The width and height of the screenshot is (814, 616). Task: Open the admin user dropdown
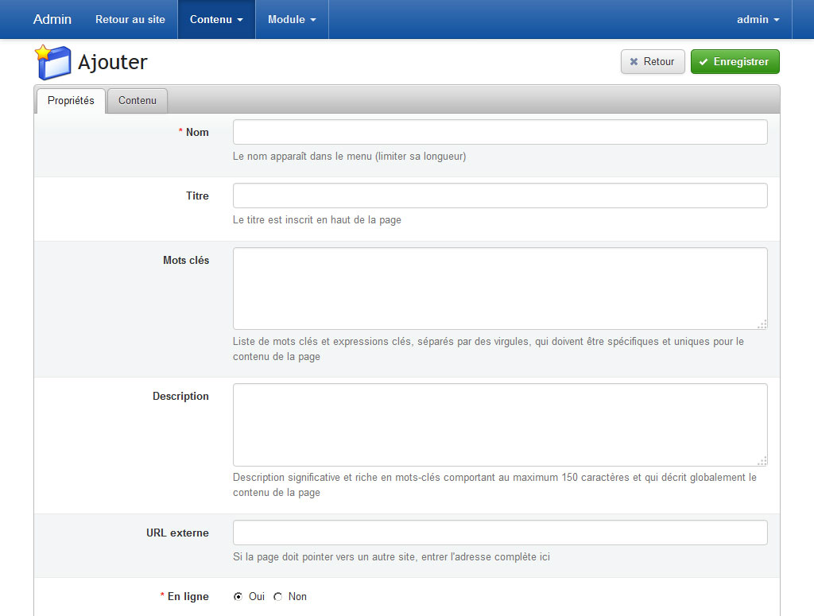758,19
